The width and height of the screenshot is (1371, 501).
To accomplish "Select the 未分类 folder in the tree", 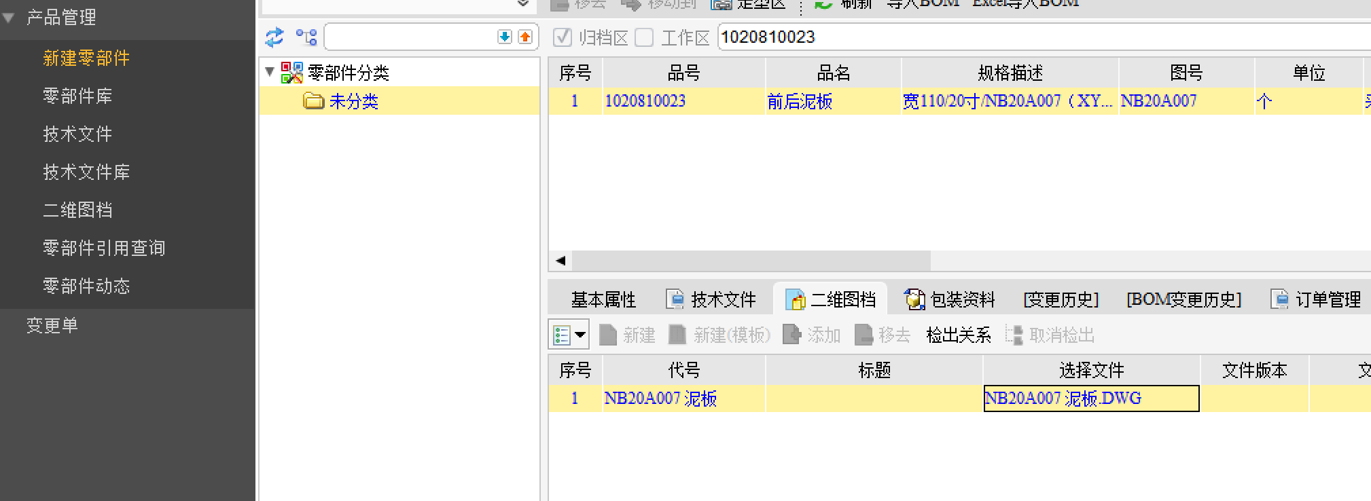I will coord(353,101).
